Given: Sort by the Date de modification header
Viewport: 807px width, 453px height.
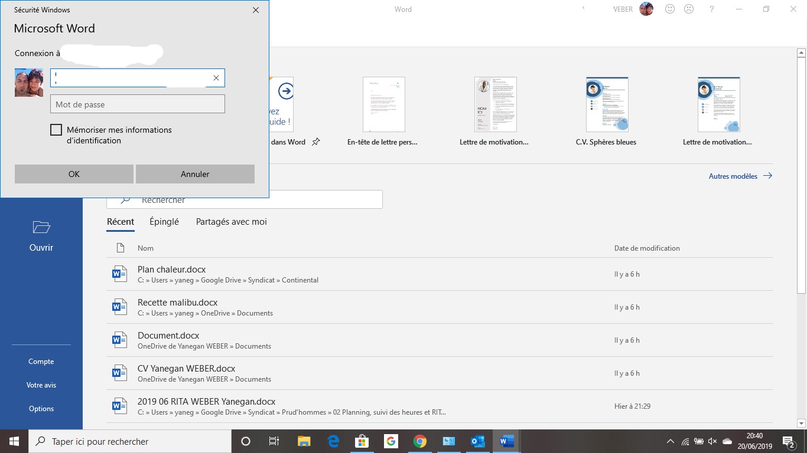Looking at the screenshot, I should (x=647, y=248).
